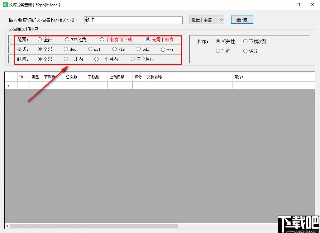Click the 类型 column header
This screenshot has height=233, width=320.
[36, 77]
